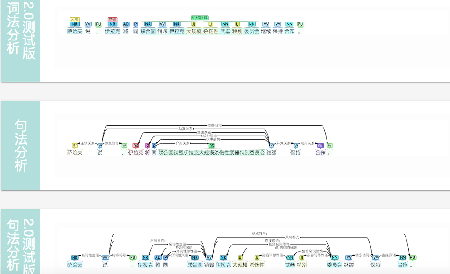The width and height of the screenshot is (450, 274).
Task: Click 保持 in the bottom 句法分析 2.0 panel
Action: coord(375,264)
